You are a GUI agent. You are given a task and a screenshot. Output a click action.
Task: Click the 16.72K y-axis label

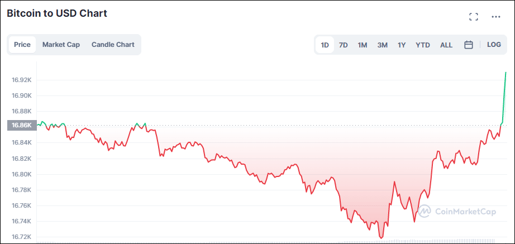click(22, 237)
